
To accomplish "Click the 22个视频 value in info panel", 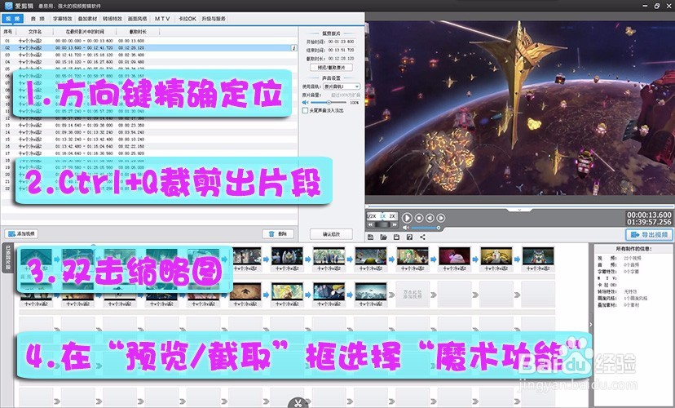I will [x=633, y=258].
